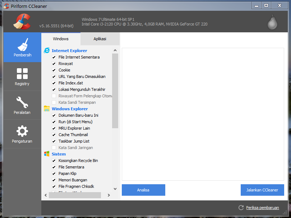Screen dimensions: 291x218
Task: Click the version text v5.16.5551
Action: click(x=56, y=26)
